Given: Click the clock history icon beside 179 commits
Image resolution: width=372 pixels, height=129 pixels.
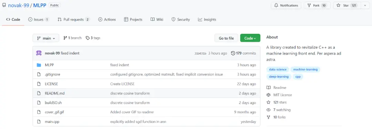Looking at the screenshot, I should (233, 53).
